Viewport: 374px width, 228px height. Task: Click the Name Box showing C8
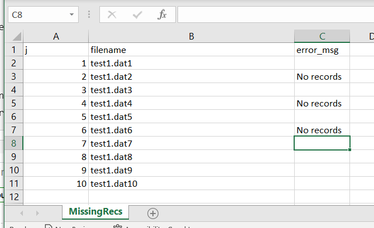pos(36,15)
